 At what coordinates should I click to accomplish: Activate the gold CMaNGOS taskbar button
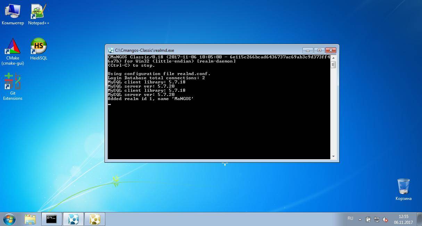95,219
